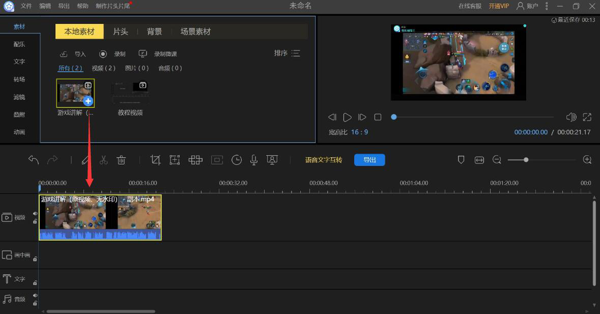Image resolution: width=600 pixels, height=314 pixels.
Task: Open the aspect ratio 16:9 selector
Action: 359,132
